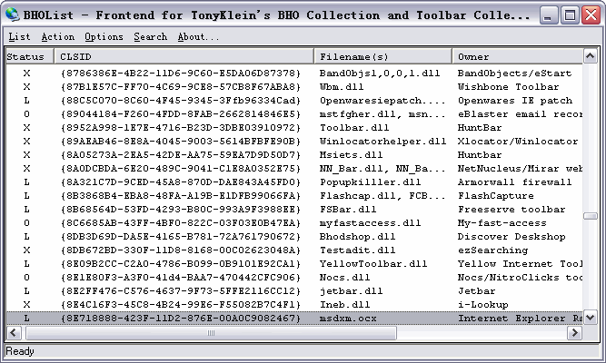Click the Ready status bar text
Viewport: 606px width, 363px height.
click(x=20, y=351)
